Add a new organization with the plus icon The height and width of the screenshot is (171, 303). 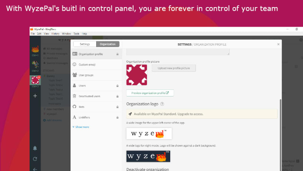click(x=35, y=96)
